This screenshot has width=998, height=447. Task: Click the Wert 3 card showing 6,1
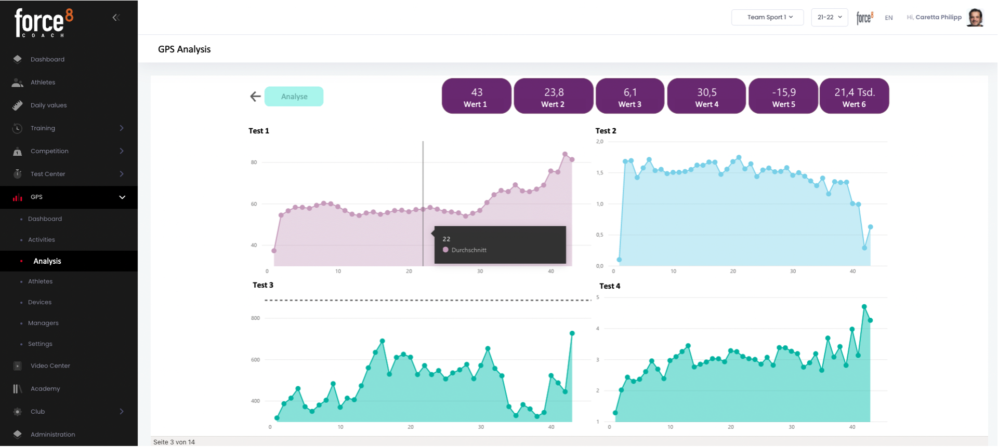point(630,96)
